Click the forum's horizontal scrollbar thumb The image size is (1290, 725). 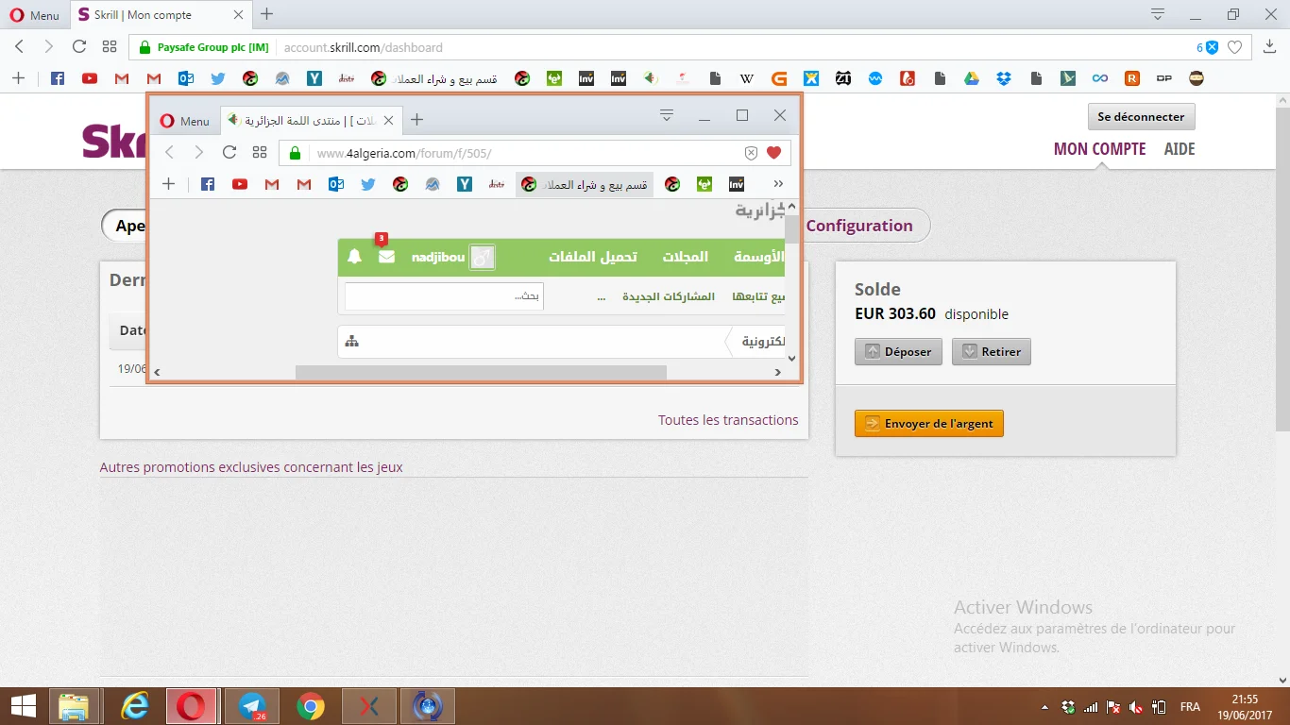click(x=481, y=373)
